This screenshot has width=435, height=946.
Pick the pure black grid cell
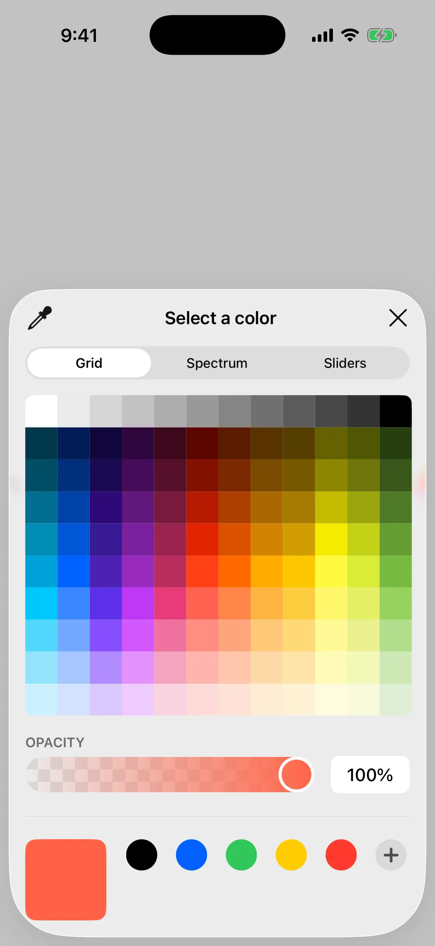[395, 411]
